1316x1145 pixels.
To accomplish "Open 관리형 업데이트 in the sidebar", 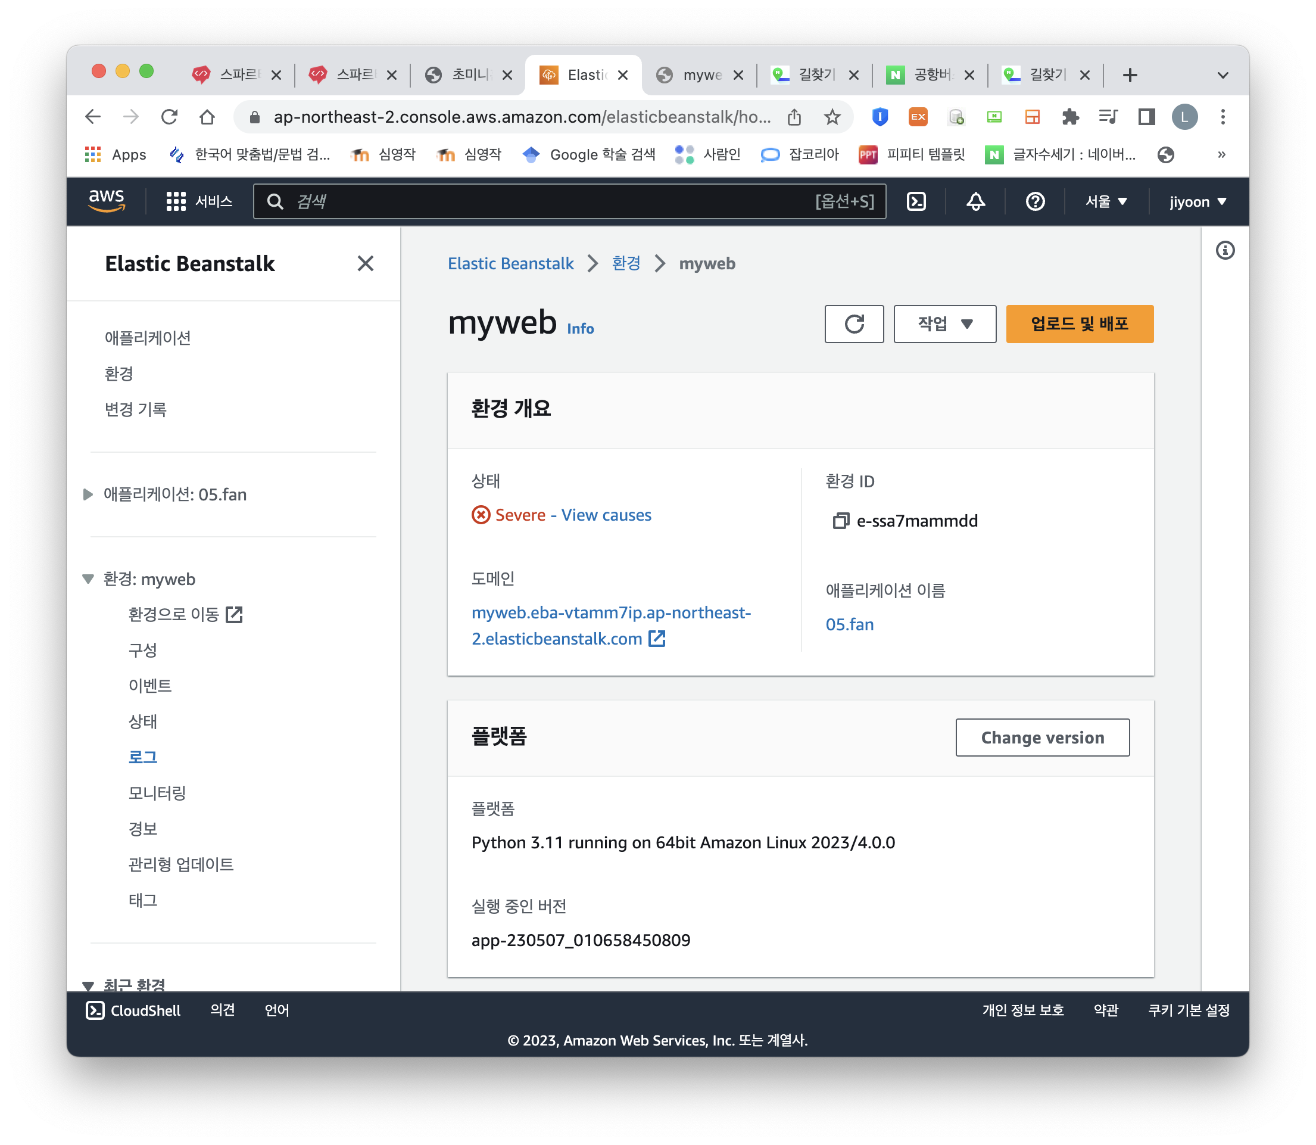I will tap(180, 864).
